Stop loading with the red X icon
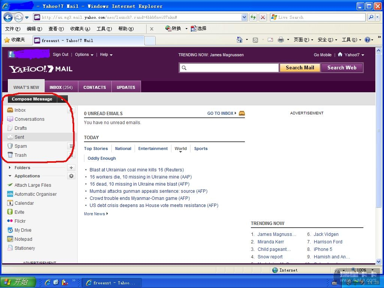 pyautogui.click(x=263, y=17)
